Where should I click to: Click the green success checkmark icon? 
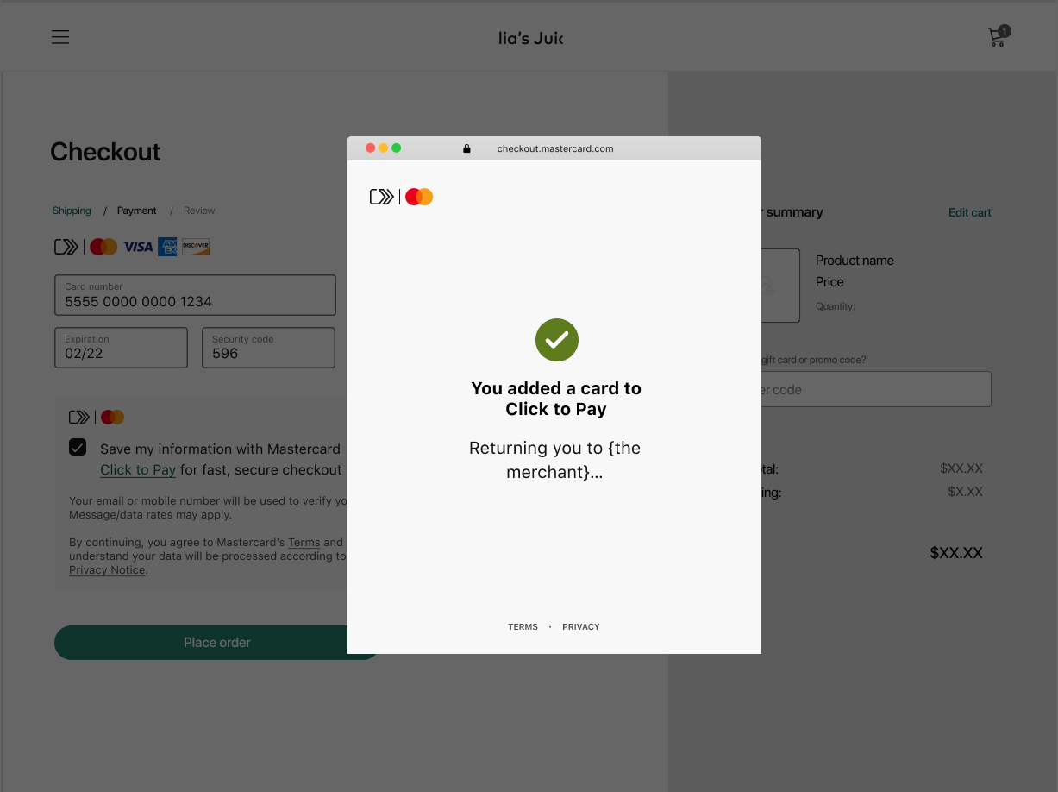[x=556, y=340]
